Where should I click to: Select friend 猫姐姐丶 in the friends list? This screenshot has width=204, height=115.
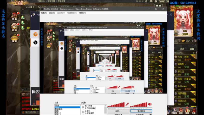(185, 66)
